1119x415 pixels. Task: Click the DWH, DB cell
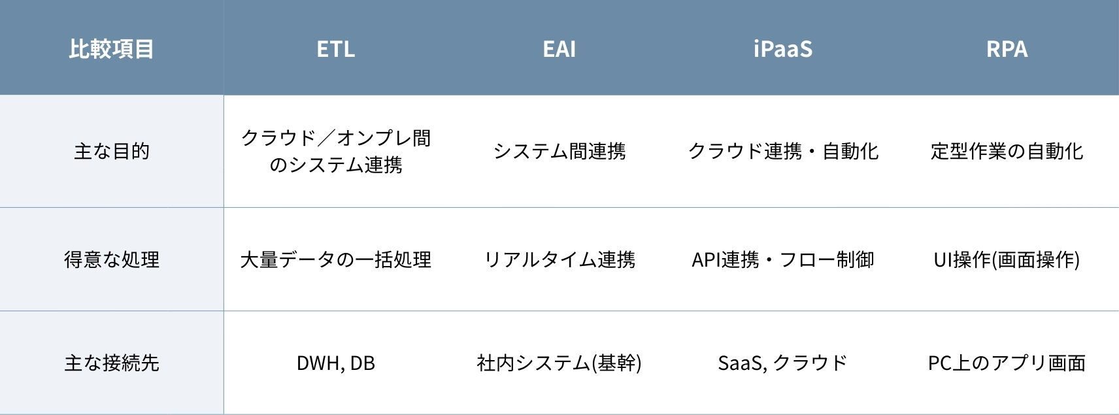point(335,363)
